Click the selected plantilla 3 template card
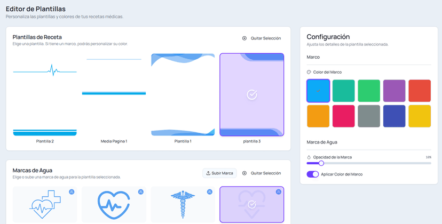The width and height of the screenshot is (442, 224). [x=252, y=95]
